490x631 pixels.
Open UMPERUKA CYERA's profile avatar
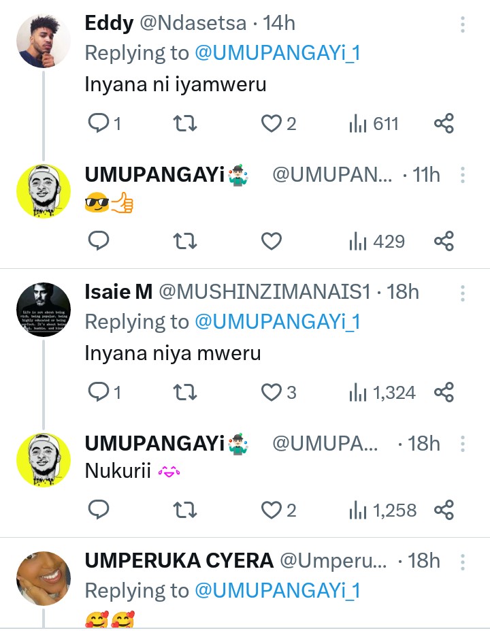[x=44, y=578]
